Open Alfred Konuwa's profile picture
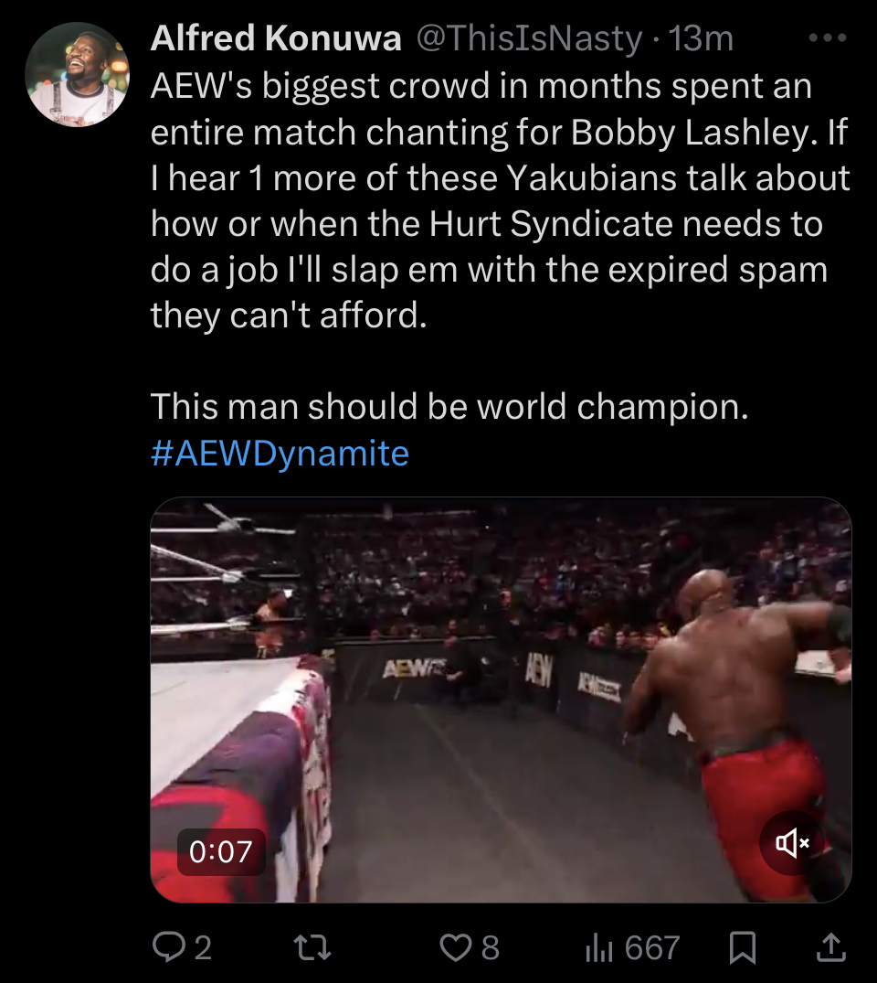Screen dimensions: 877x983 click(77, 75)
